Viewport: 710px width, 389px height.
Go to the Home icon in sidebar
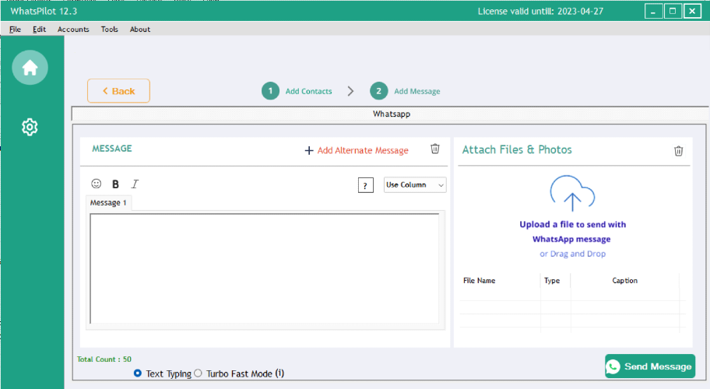pyautogui.click(x=30, y=68)
